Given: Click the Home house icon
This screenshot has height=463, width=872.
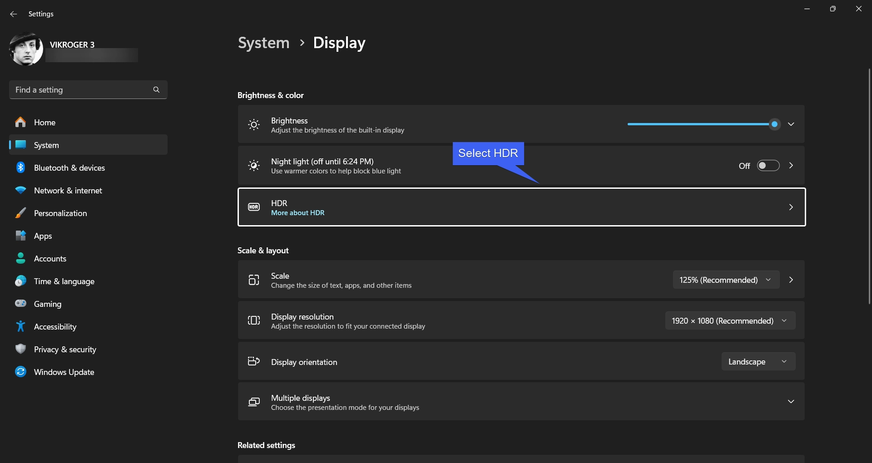Looking at the screenshot, I should pos(20,122).
